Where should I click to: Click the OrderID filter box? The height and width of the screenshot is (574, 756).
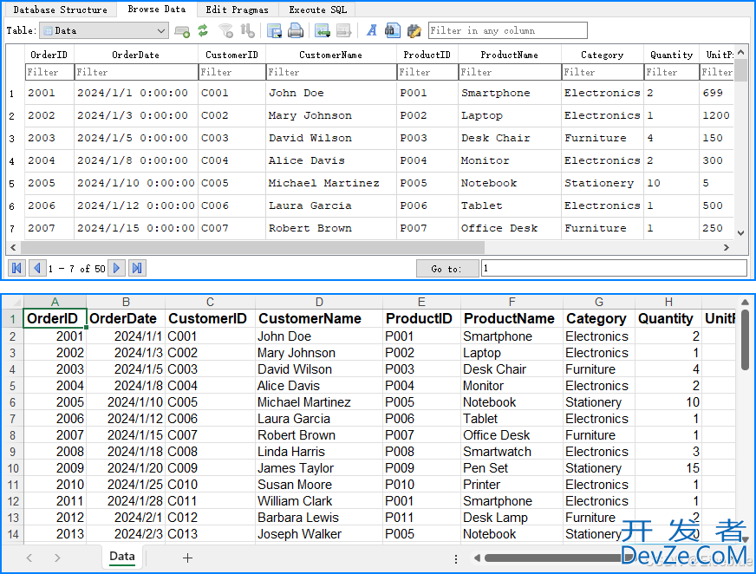point(49,72)
